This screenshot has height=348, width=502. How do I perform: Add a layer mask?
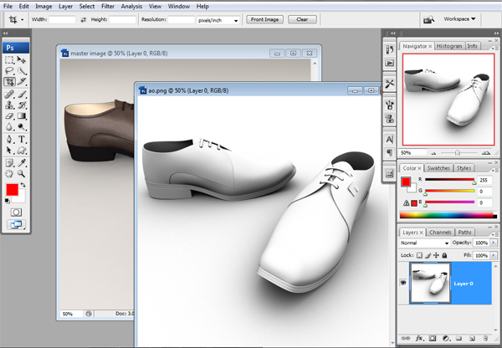tap(433, 338)
